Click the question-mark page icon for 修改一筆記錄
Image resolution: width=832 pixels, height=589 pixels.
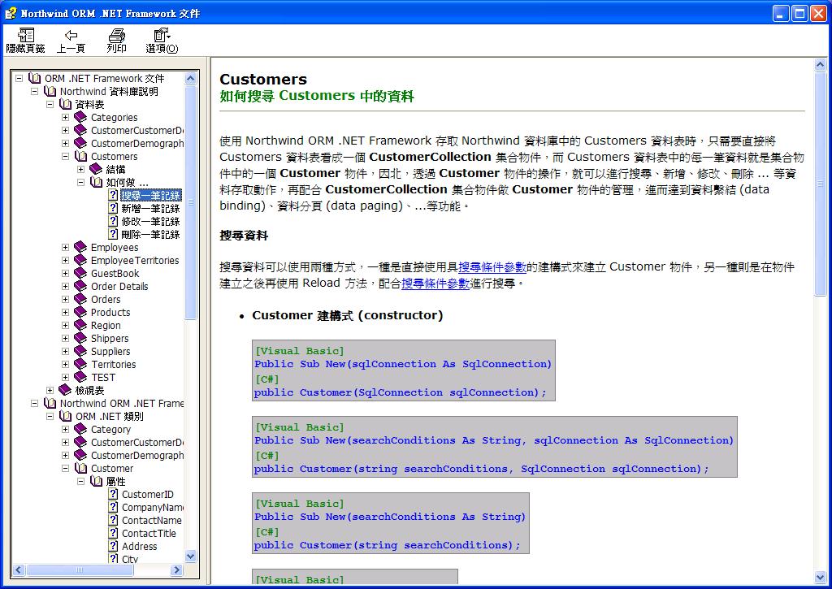(113, 221)
